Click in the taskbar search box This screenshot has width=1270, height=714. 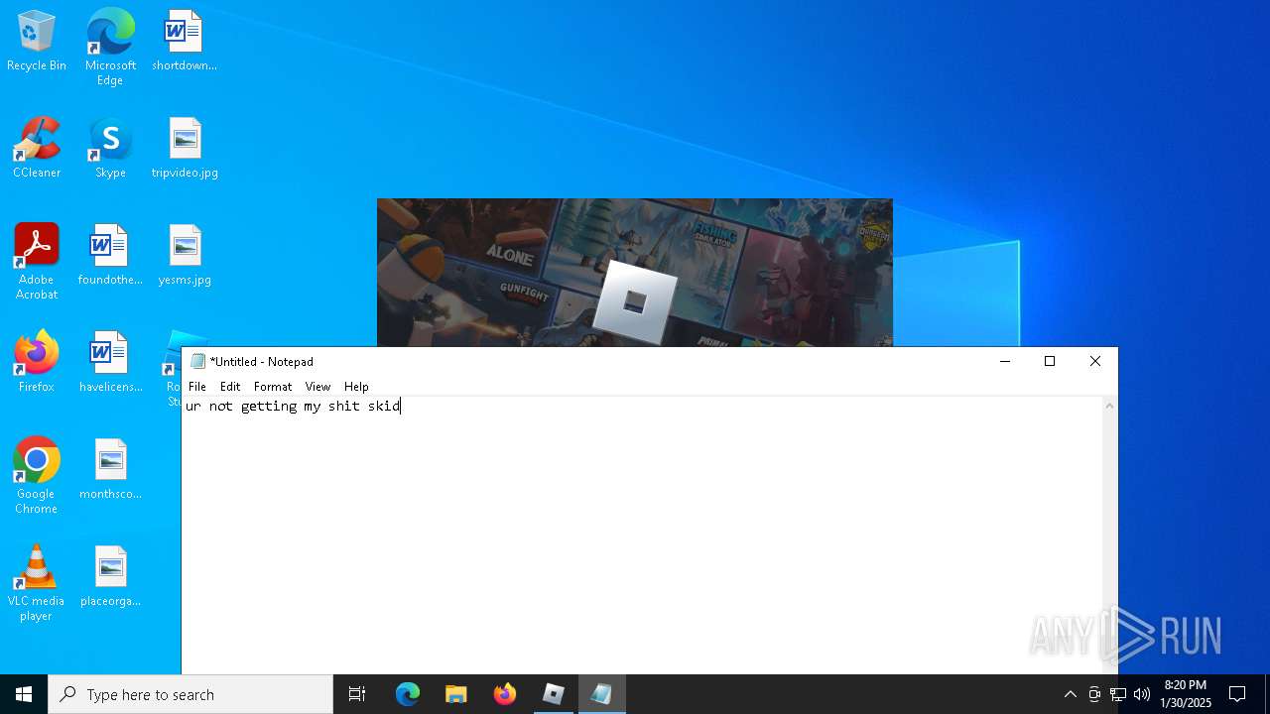[x=190, y=694]
